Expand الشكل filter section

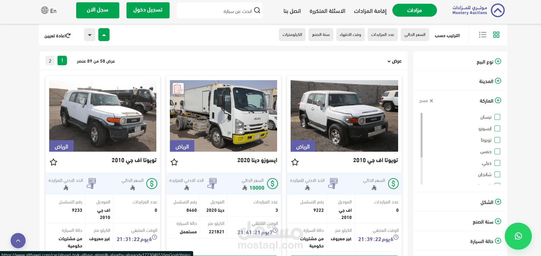pos(498,202)
